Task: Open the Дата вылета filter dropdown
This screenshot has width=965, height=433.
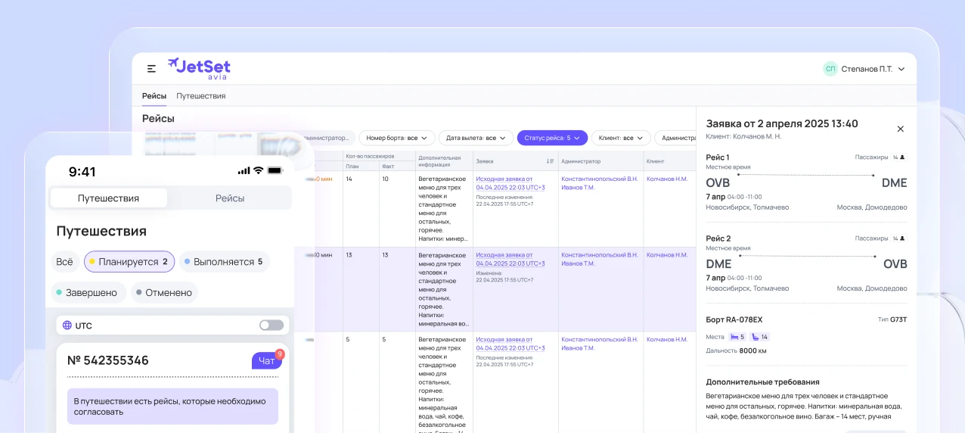Action: pos(476,138)
